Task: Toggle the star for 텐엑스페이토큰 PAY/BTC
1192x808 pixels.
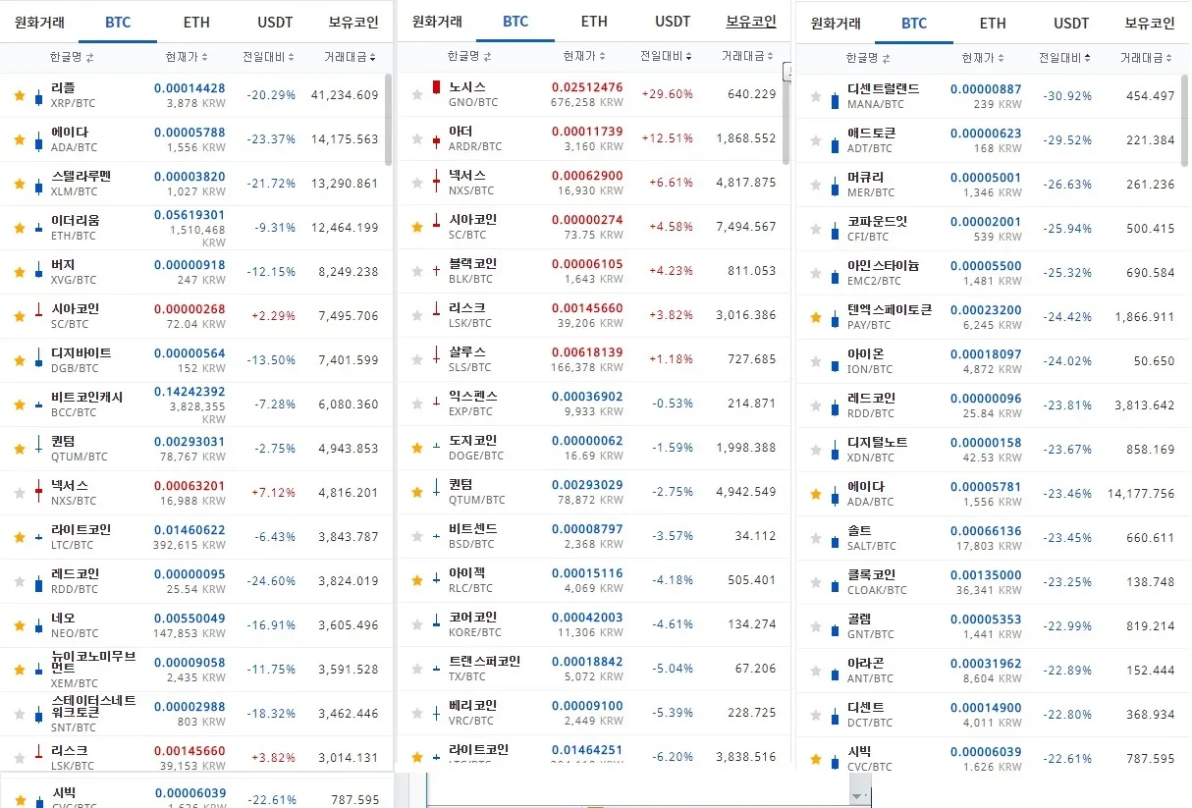Action: tap(816, 317)
